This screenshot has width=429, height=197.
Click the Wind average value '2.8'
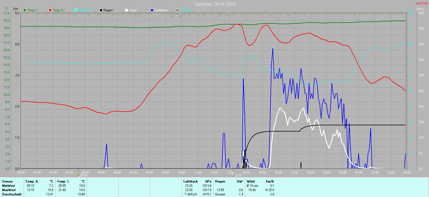(x=272, y=194)
